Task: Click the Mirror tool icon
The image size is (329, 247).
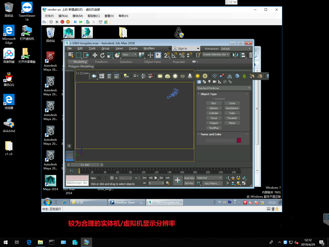Action: tap(236, 55)
